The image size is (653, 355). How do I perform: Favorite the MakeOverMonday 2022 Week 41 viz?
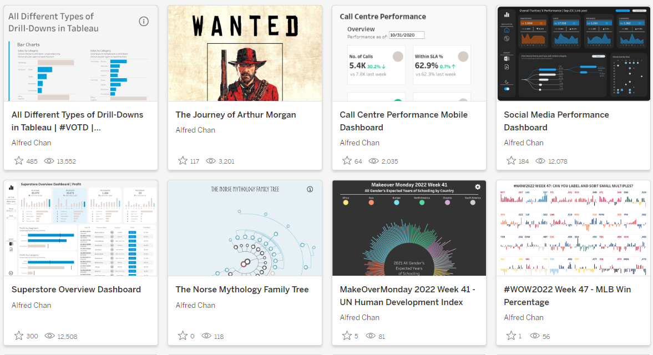347,336
